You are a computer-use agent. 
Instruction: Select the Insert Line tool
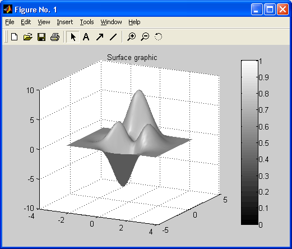coord(113,37)
